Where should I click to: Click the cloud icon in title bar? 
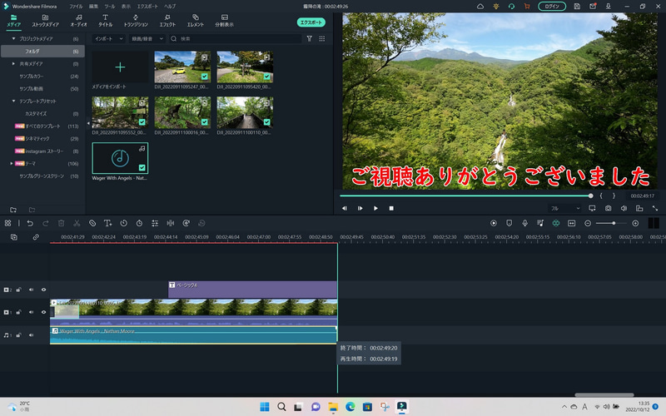pos(480,7)
